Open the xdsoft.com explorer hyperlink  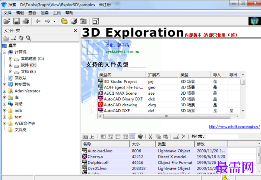(234, 127)
